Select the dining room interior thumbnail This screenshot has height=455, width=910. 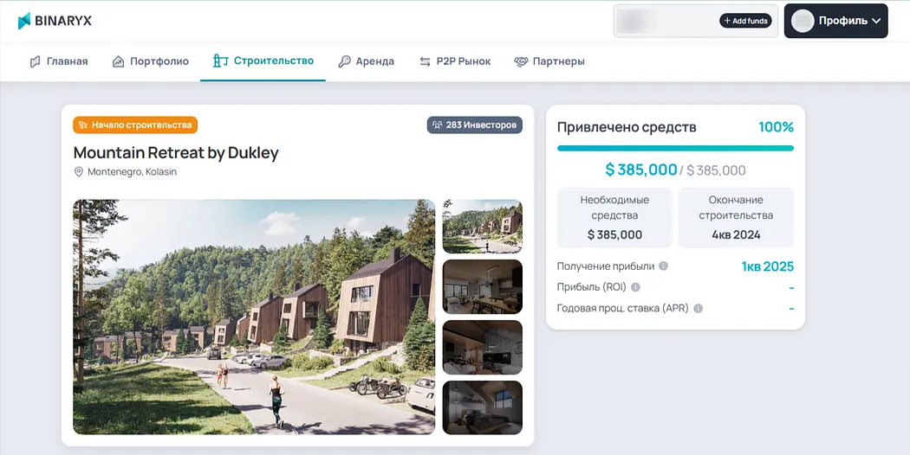pos(482,287)
